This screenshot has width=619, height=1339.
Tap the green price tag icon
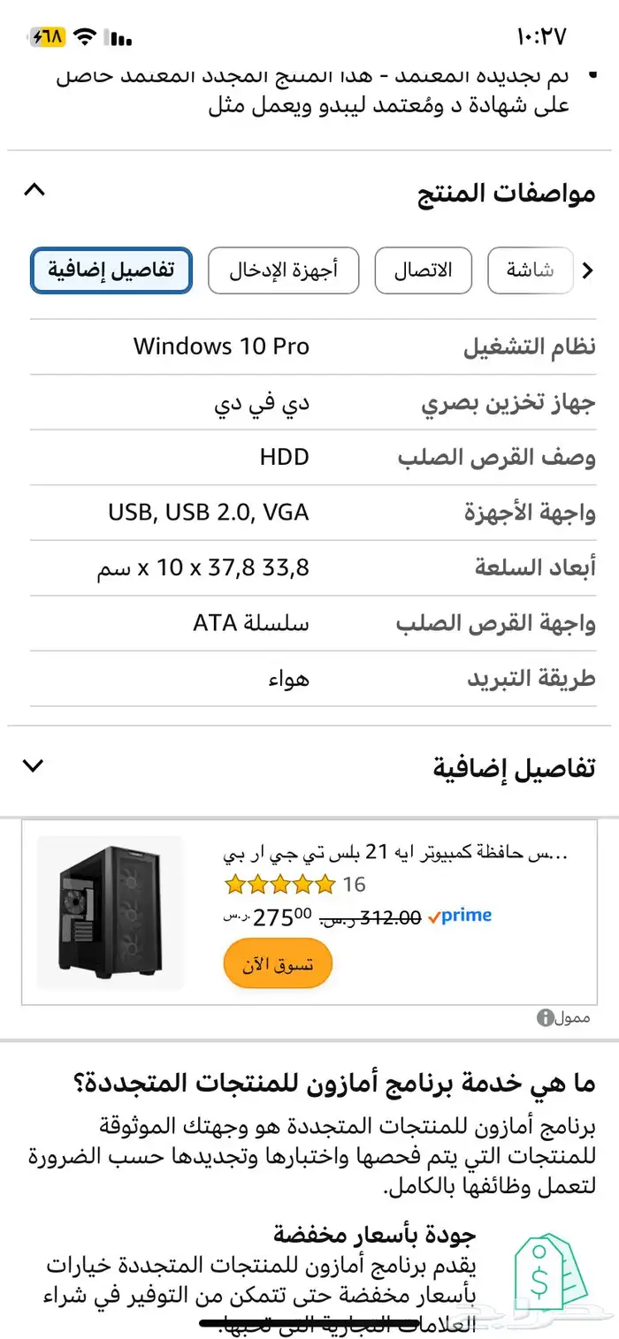(550, 1274)
